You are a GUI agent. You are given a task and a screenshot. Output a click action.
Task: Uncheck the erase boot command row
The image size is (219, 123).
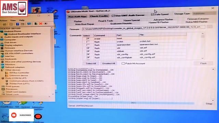pyautogui.click(x=88, y=39)
